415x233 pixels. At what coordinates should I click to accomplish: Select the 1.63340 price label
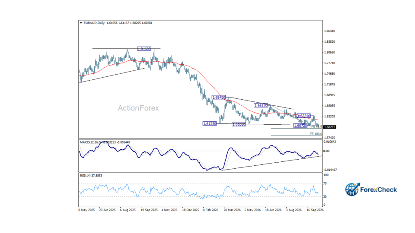pos(303,116)
